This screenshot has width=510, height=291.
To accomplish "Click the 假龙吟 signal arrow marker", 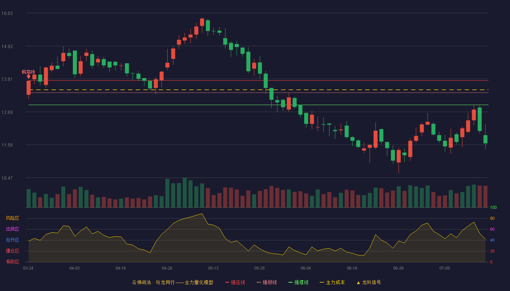I will pyautogui.click(x=28, y=76).
